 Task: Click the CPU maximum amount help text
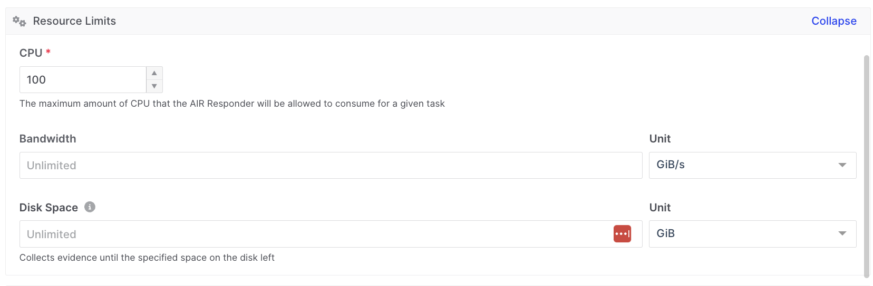232,104
